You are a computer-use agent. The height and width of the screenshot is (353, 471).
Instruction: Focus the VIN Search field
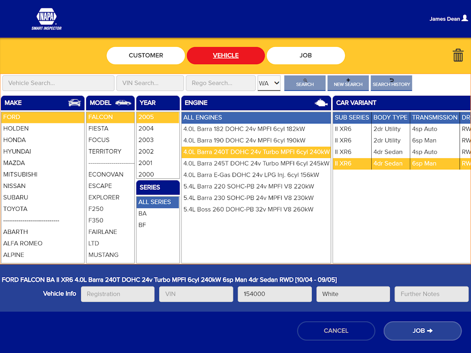click(x=150, y=83)
